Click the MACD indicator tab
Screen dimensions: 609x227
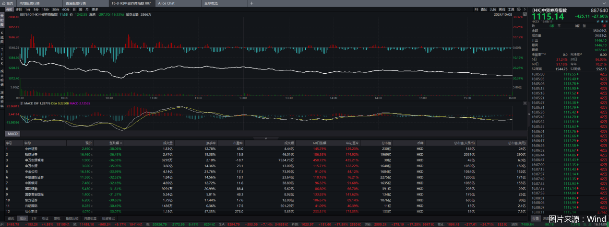click(x=12, y=134)
